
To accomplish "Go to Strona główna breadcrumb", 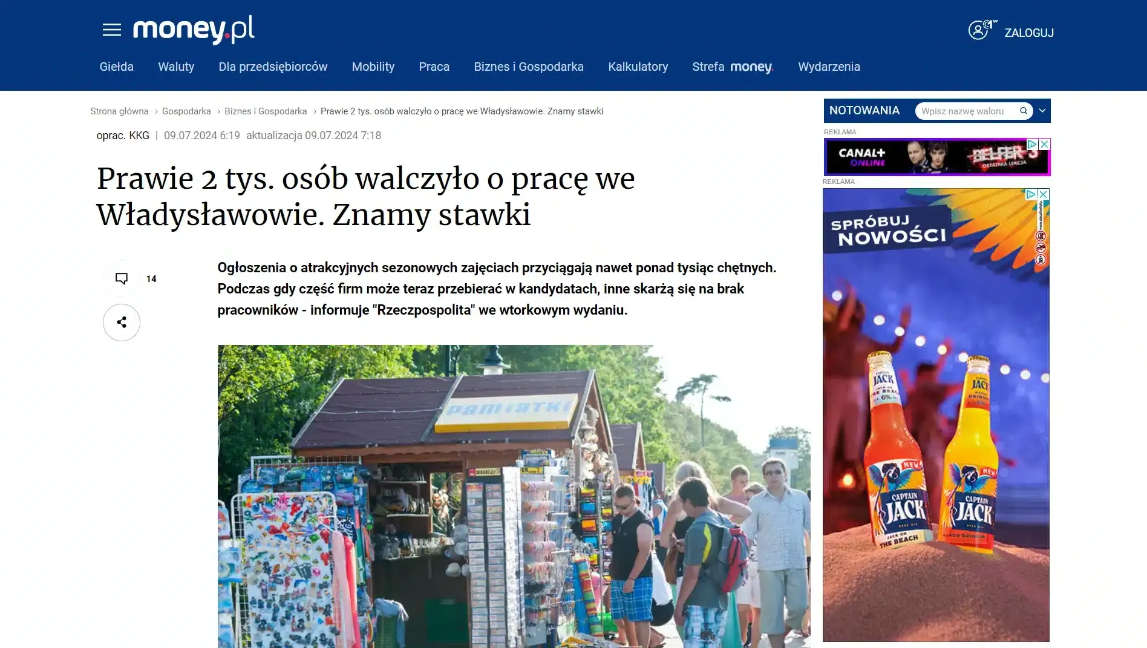I will (x=119, y=111).
